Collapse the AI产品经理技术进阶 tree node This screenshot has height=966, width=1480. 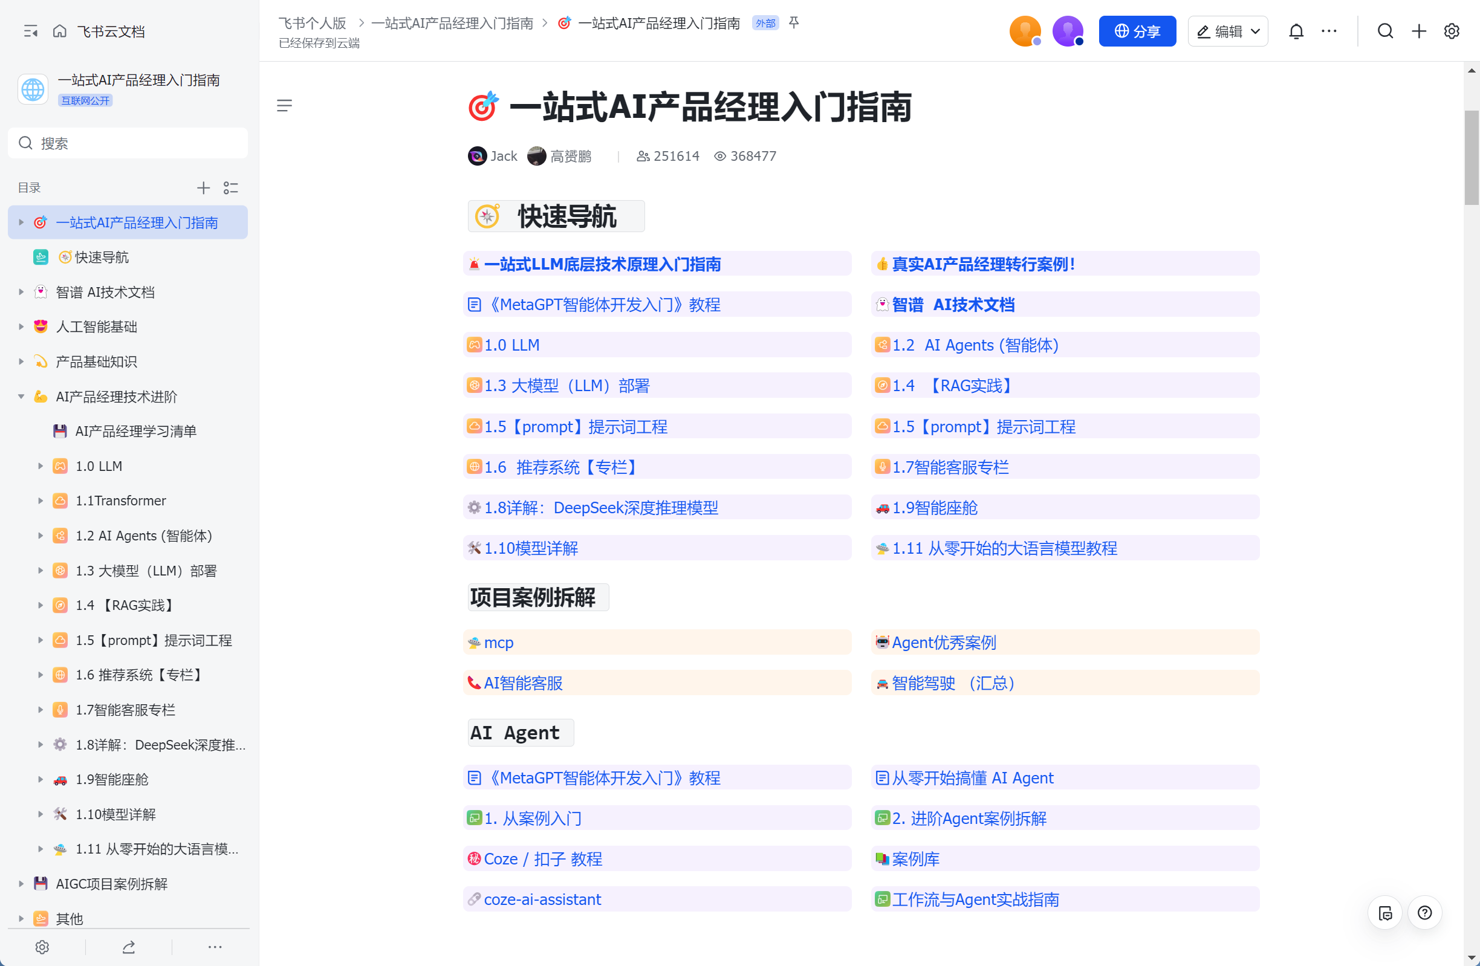tap(21, 397)
